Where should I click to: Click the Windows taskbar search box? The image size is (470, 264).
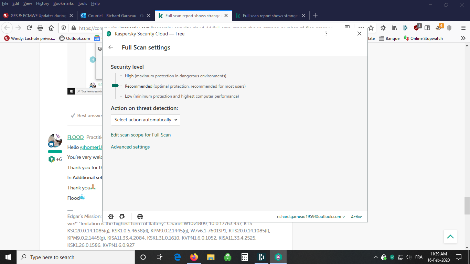(76, 257)
